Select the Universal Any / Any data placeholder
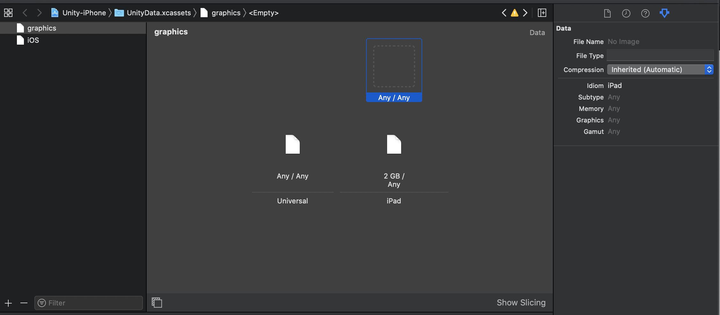720x315 pixels. 292,145
